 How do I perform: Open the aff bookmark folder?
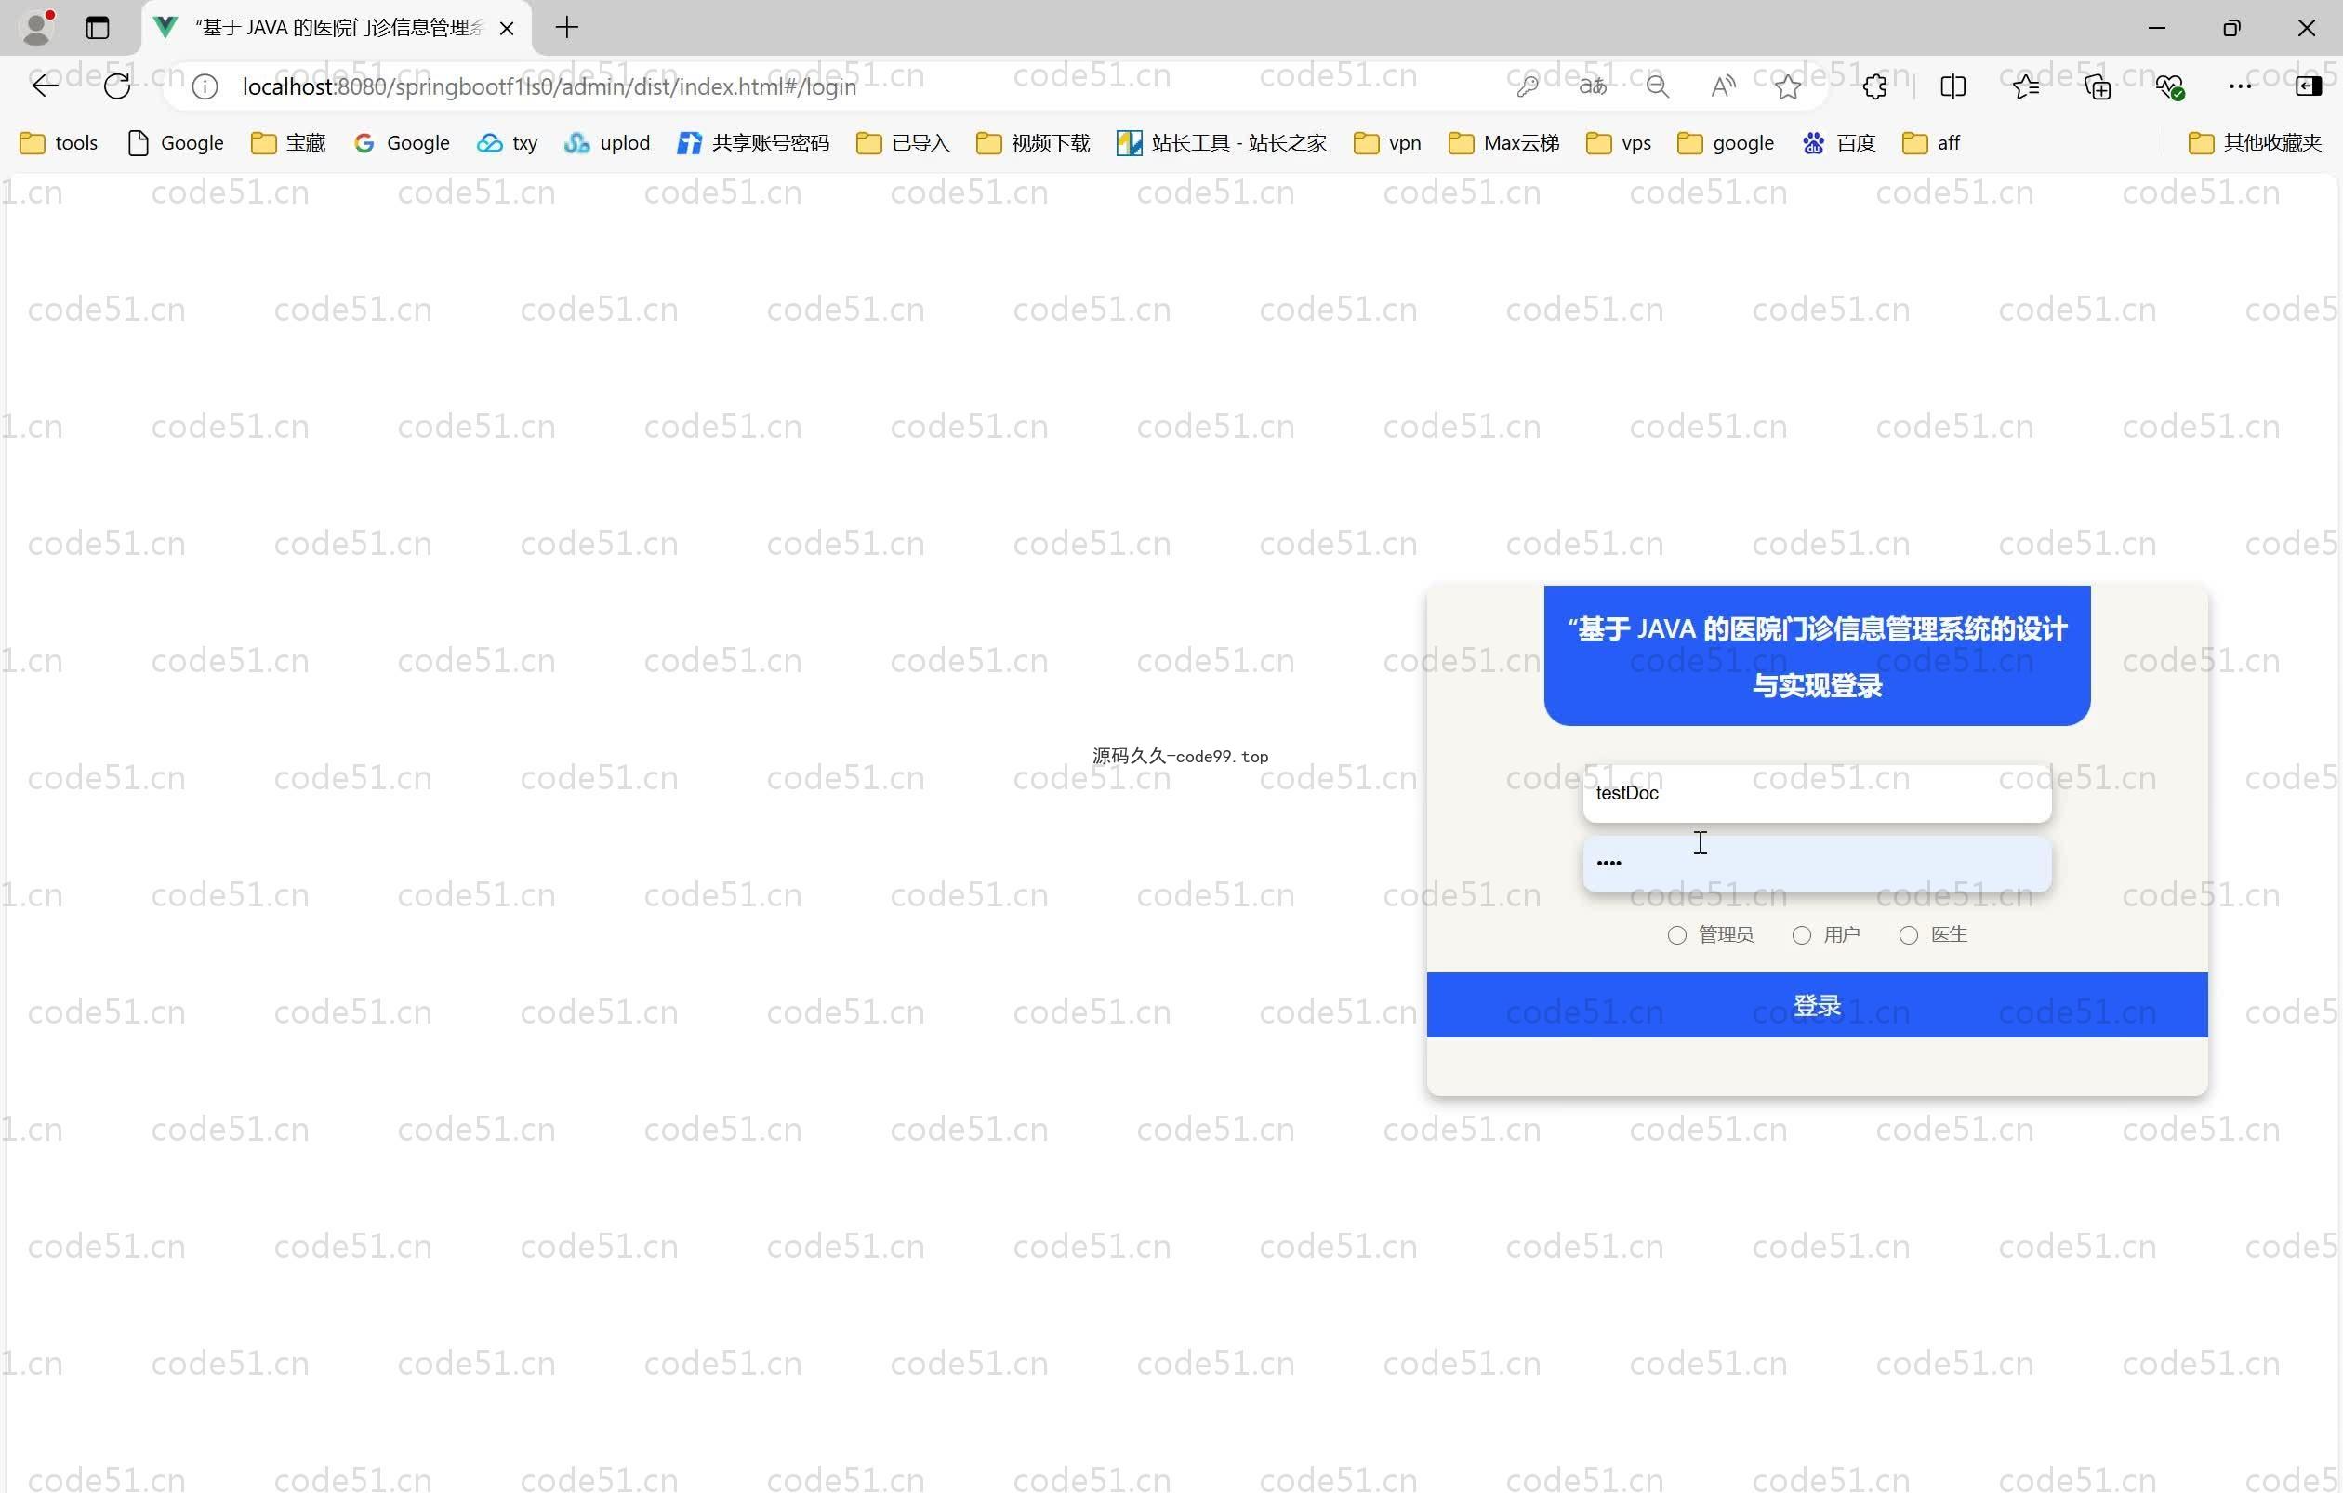tap(1930, 143)
